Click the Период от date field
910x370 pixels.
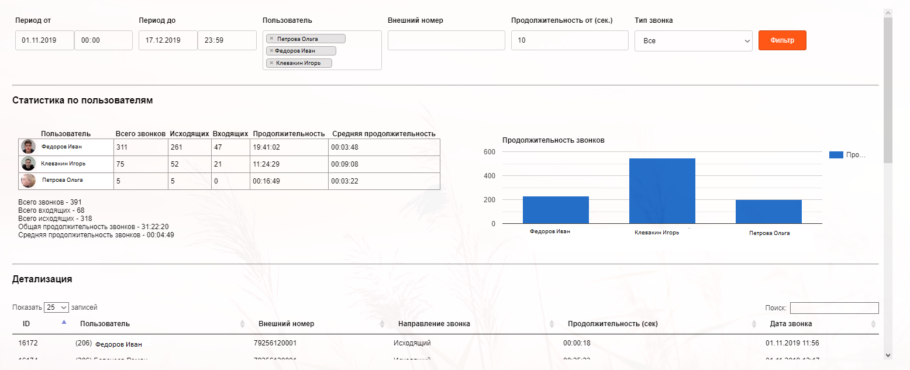click(x=44, y=41)
